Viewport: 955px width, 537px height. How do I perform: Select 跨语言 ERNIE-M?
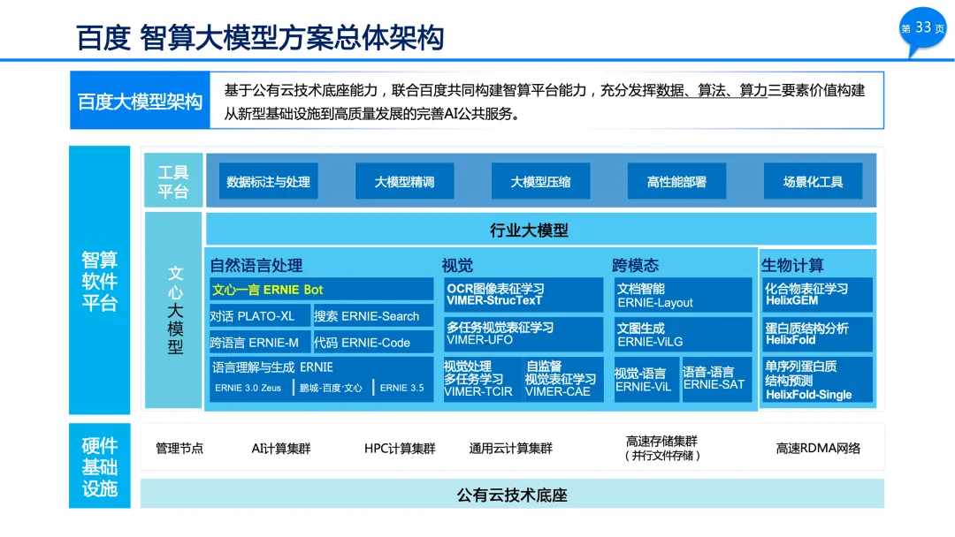[259, 343]
